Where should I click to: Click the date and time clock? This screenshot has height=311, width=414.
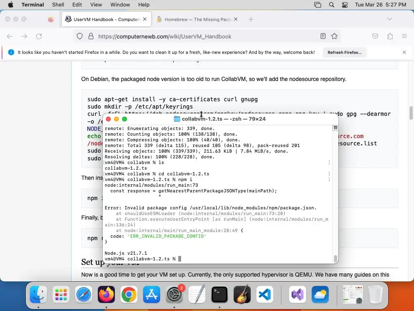click(x=380, y=5)
